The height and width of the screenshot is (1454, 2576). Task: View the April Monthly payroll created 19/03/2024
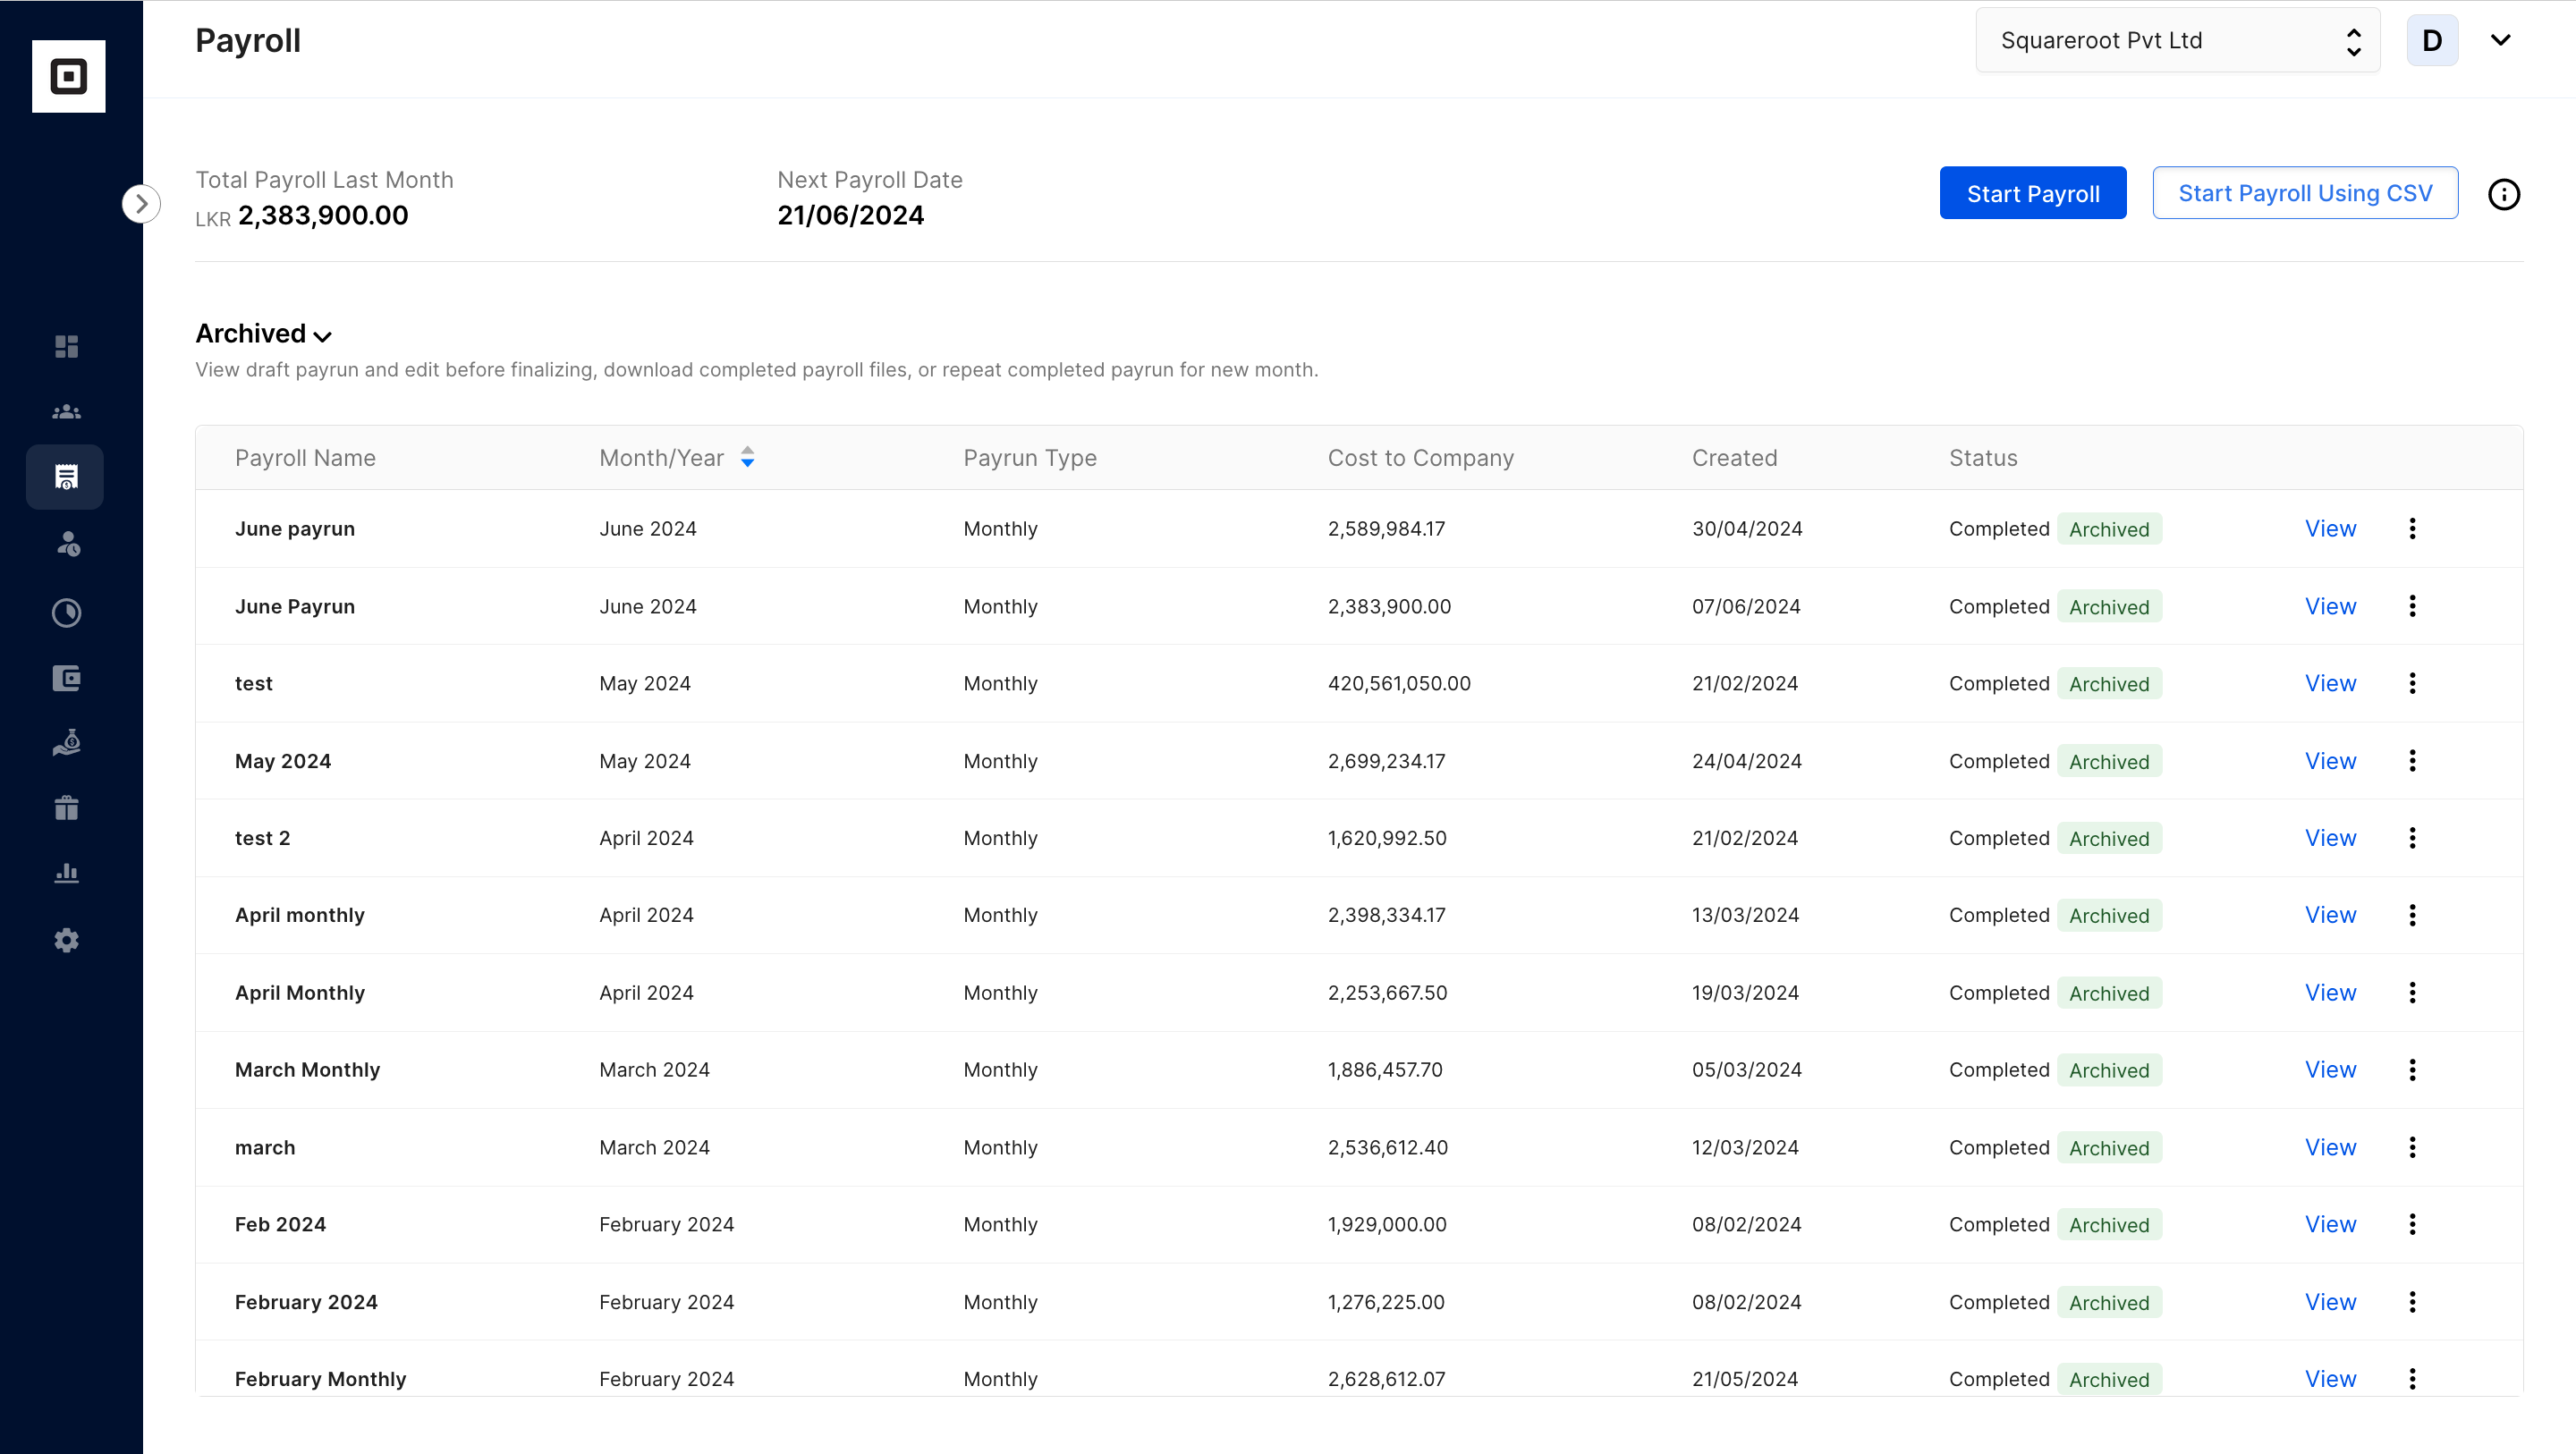2330,993
